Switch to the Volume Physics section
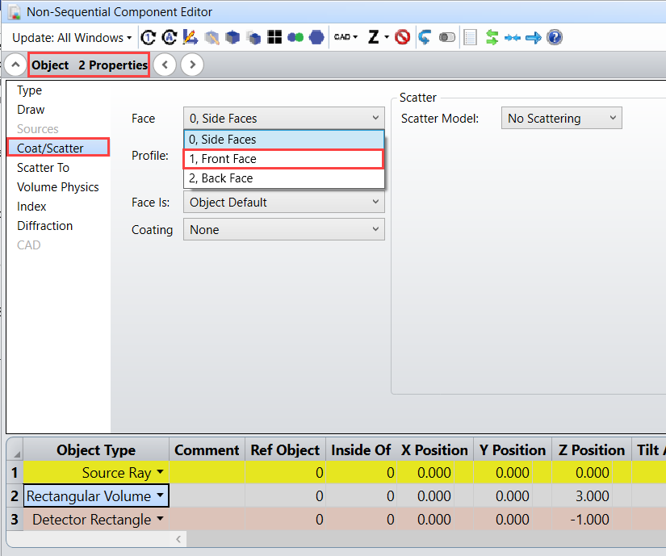666x556 pixels. click(57, 187)
